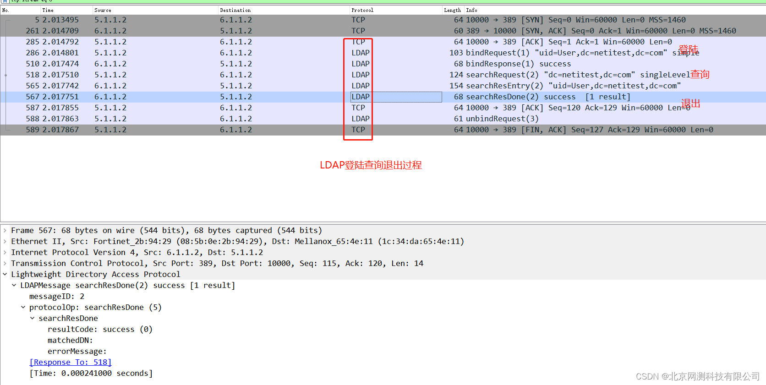This screenshot has width=766, height=385.
Task: Select packet 589 FIN, ACK row
Action: (383, 130)
